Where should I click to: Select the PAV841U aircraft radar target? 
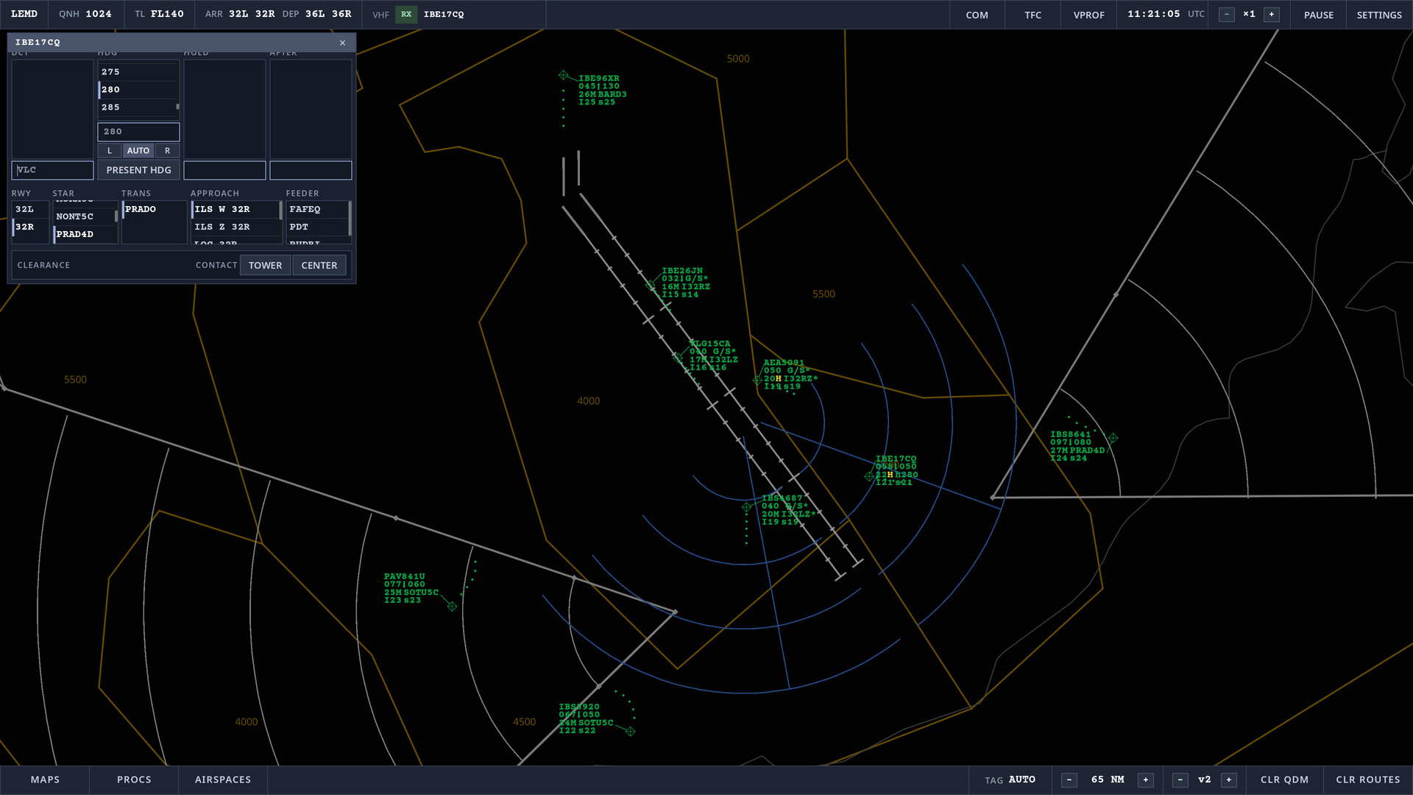coord(452,607)
